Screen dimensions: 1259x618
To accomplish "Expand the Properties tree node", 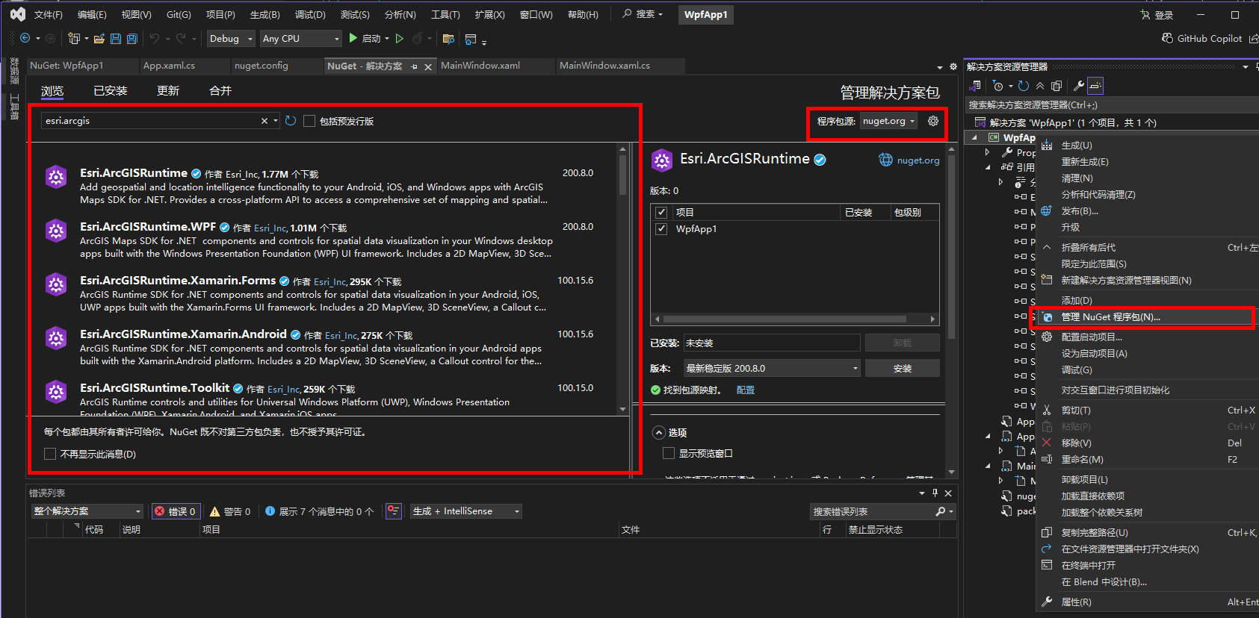I will tap(988, 152).
